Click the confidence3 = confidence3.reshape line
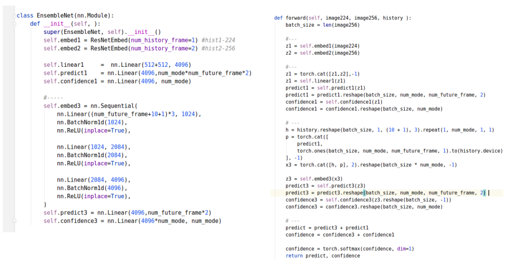This screenshot has width=514, height=279. click(364, 207)
